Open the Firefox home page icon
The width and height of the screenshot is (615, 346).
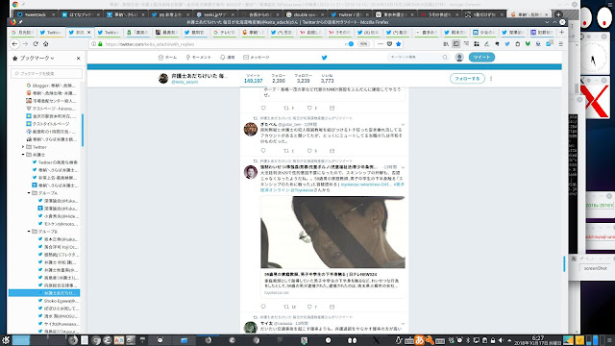coord(46,44)
